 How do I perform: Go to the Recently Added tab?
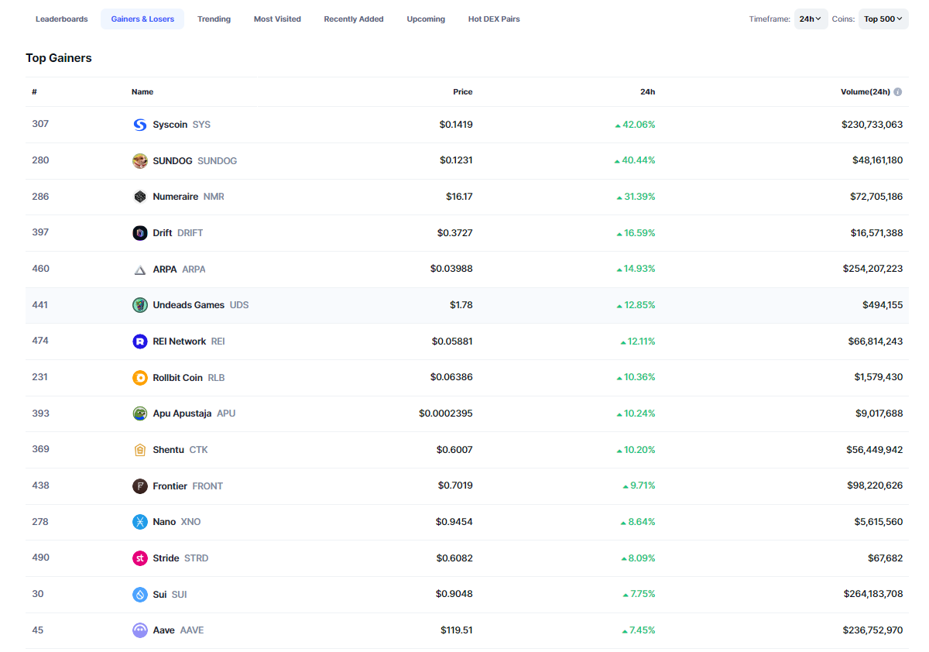[354, 19]
